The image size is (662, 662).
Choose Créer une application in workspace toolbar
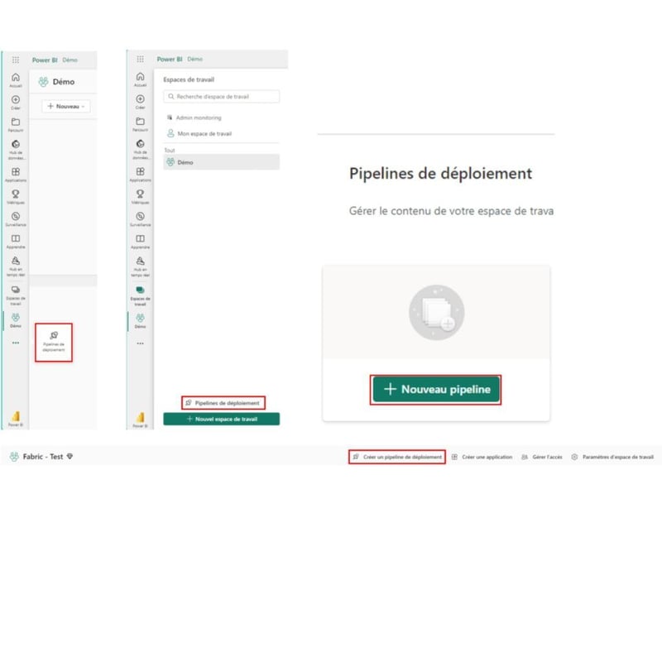tap(482, 457)
